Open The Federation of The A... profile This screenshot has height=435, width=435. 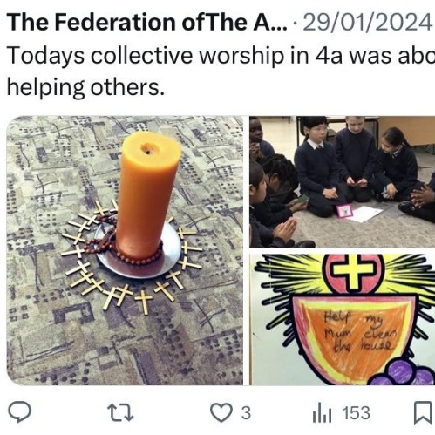coord(147,23)
